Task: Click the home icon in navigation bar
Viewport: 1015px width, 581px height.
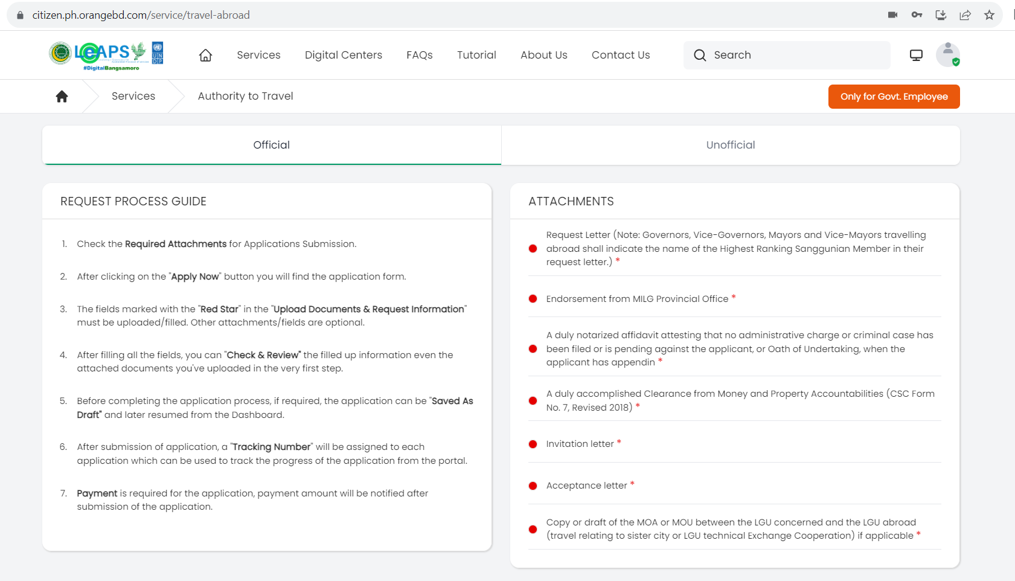Action: tap(205, 55)
